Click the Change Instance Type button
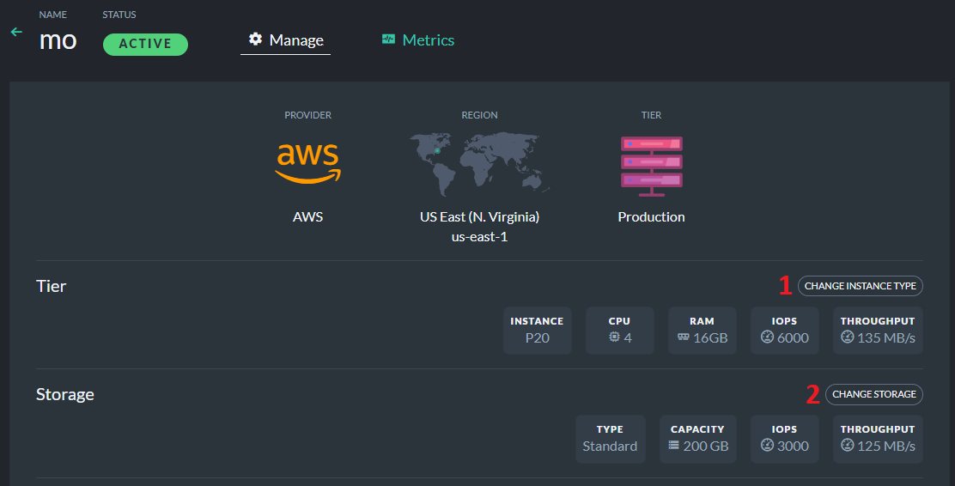The image size is (955, 486). (x=860, y=286)
